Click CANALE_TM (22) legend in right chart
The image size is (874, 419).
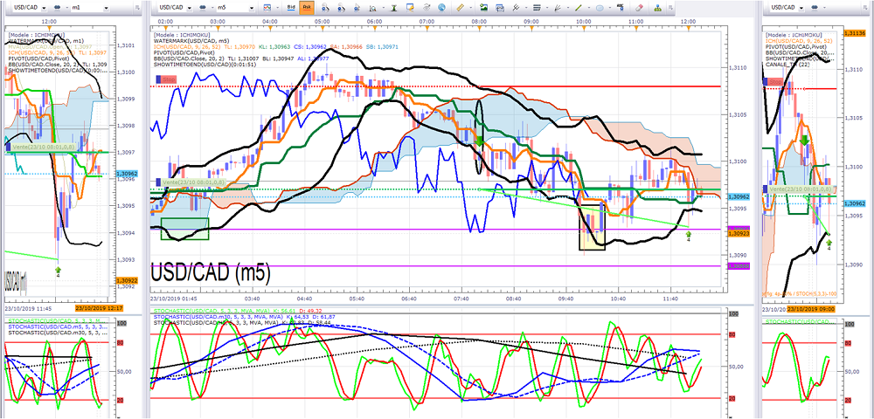788,65
